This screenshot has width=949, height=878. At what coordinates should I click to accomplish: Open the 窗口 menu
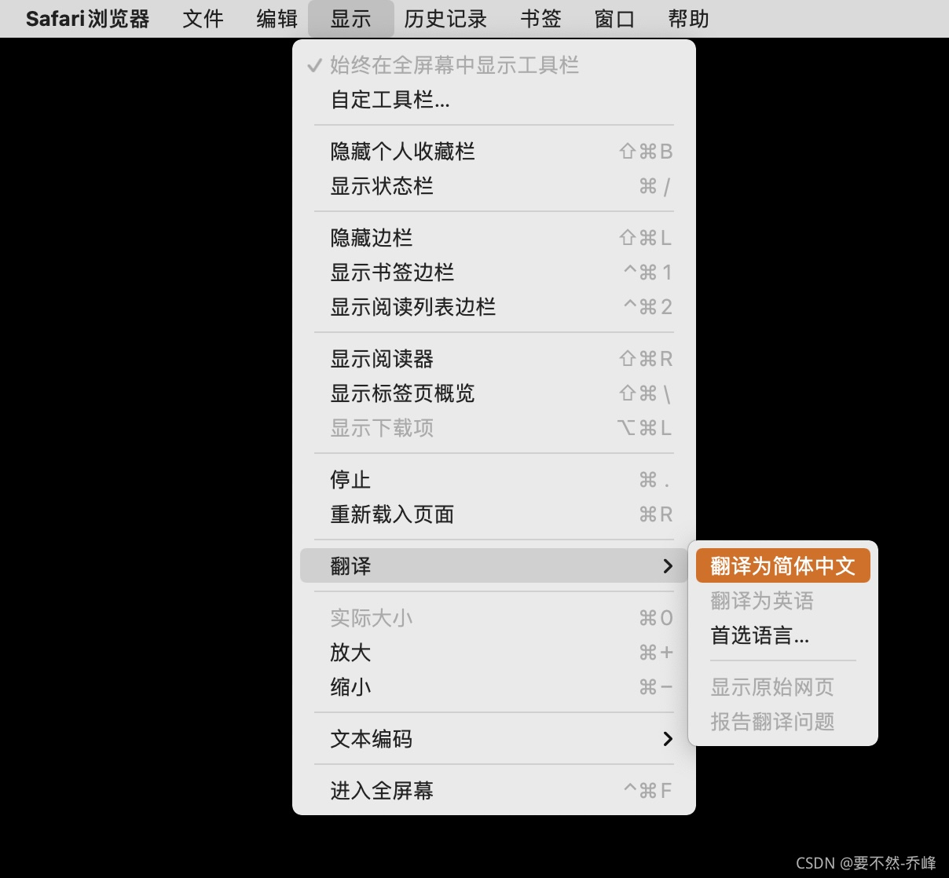pyautogui.click(x=614, y=19)
